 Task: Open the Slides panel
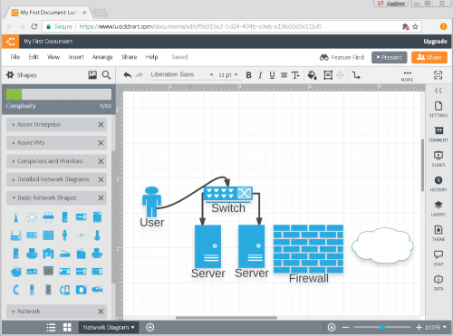tap(439, 158)
